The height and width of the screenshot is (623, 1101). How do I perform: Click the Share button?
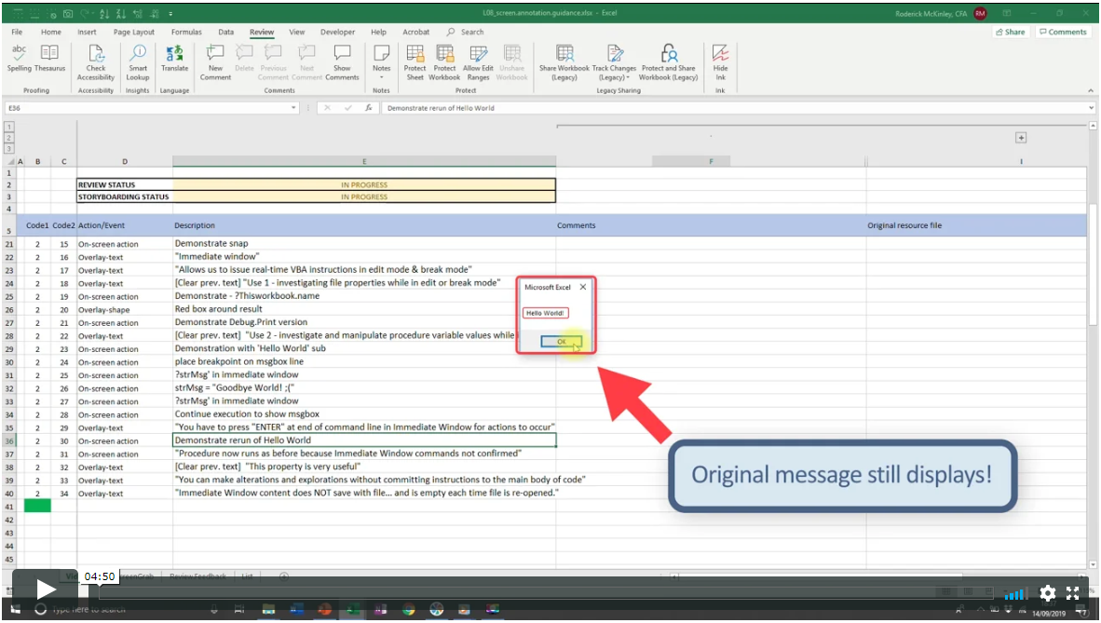(1011, 33)
